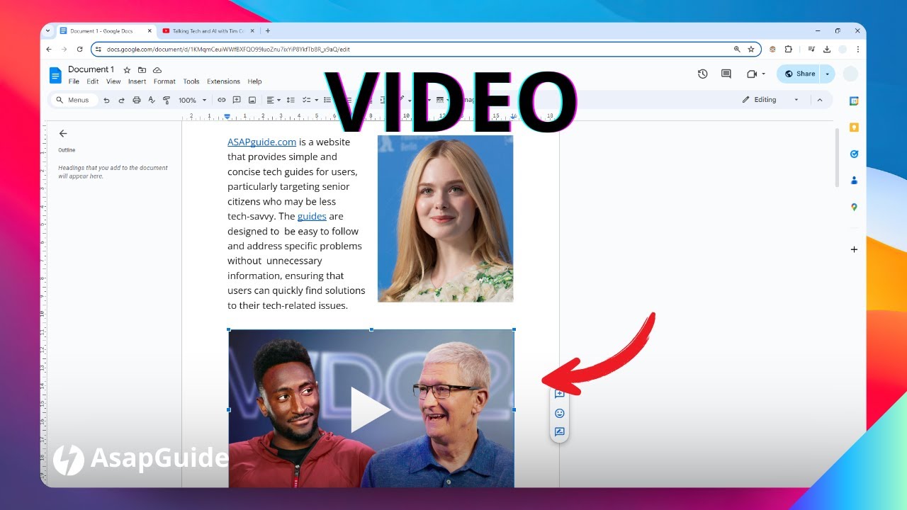Close the outline with back arrow

tap(63, 133)
